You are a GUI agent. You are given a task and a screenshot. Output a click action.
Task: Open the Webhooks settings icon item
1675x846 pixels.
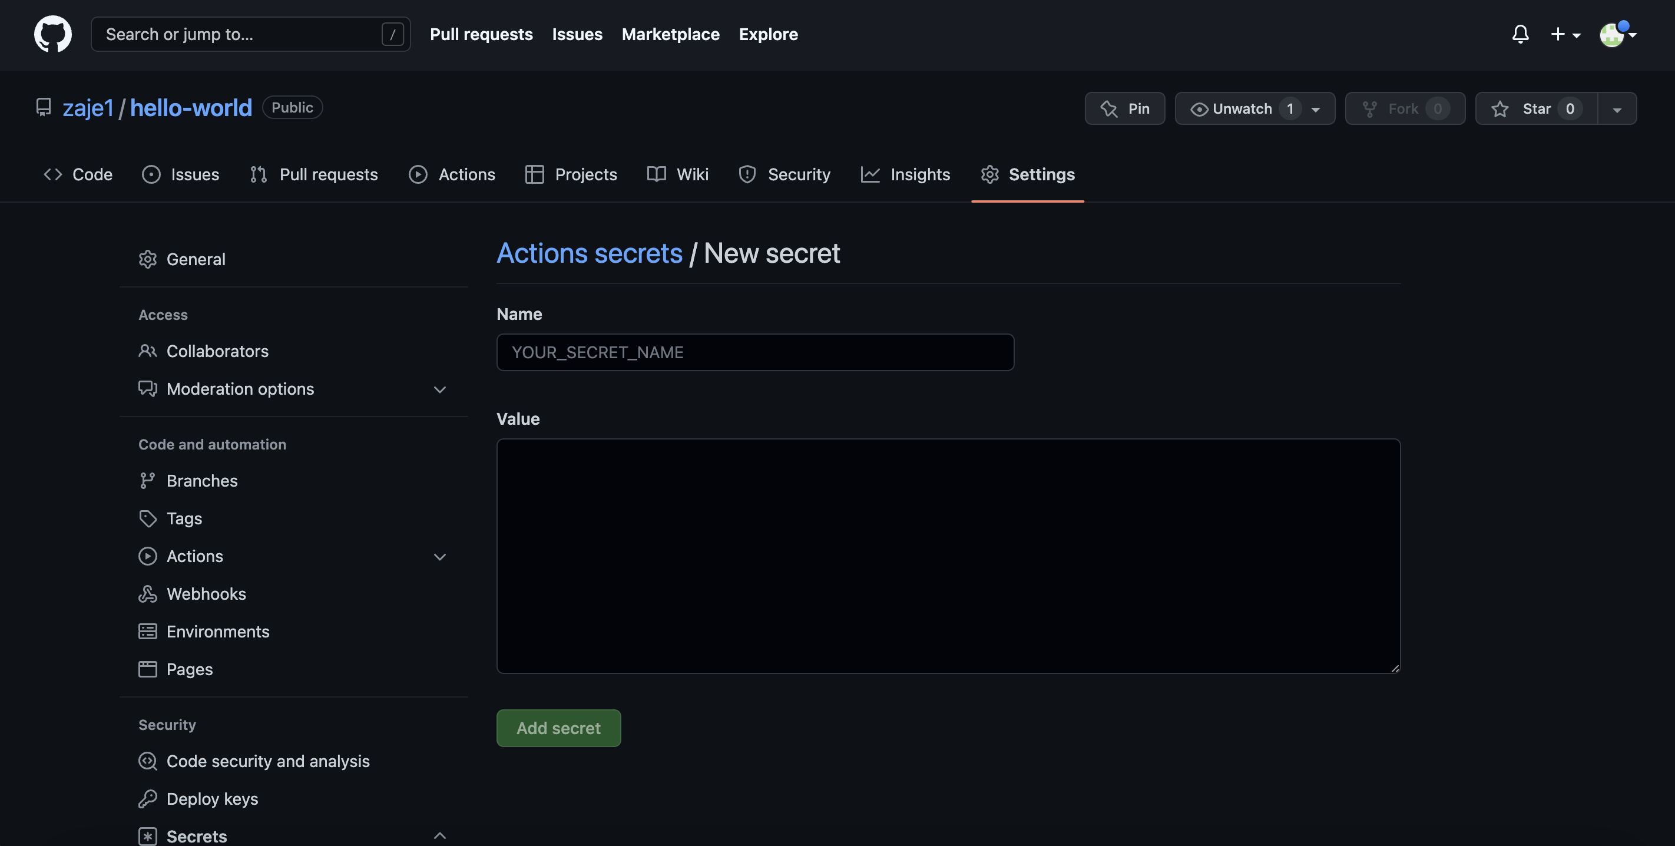[x=148, y=593]
